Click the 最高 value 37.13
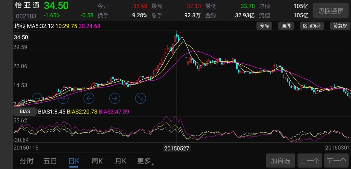Image resolution: width=351 pixels, height=169 pixels. click(x=194, y=6)
